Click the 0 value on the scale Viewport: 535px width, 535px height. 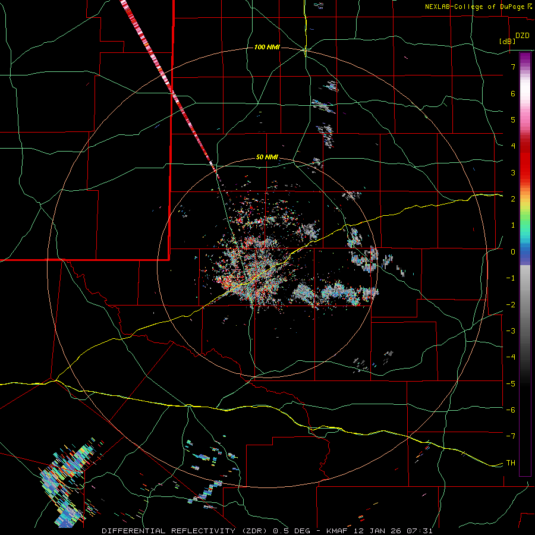tap(513, 252)
